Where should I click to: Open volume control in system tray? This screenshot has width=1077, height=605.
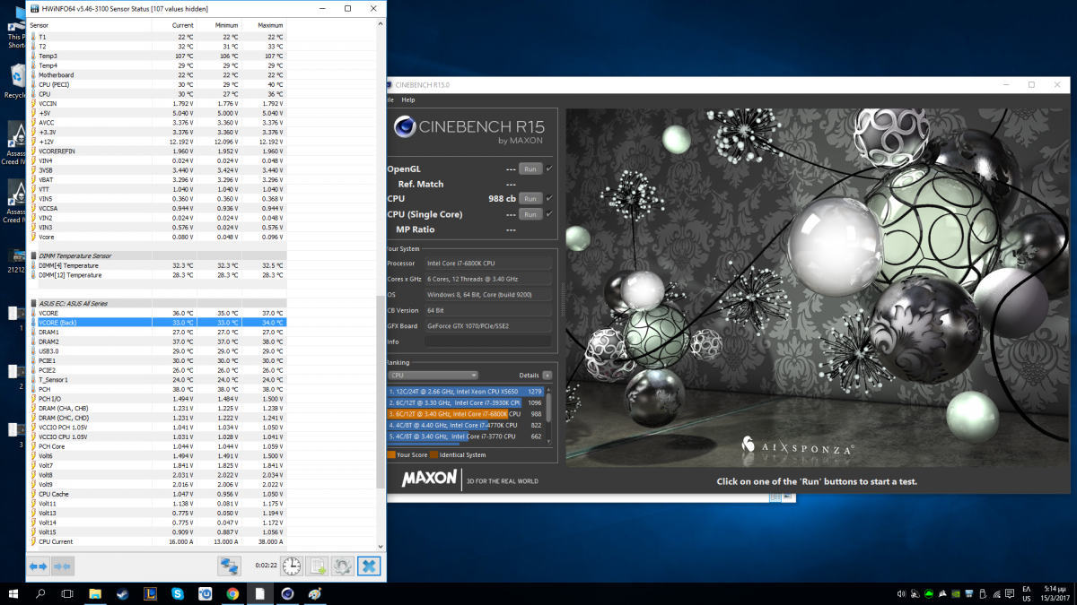coord(900,593)
